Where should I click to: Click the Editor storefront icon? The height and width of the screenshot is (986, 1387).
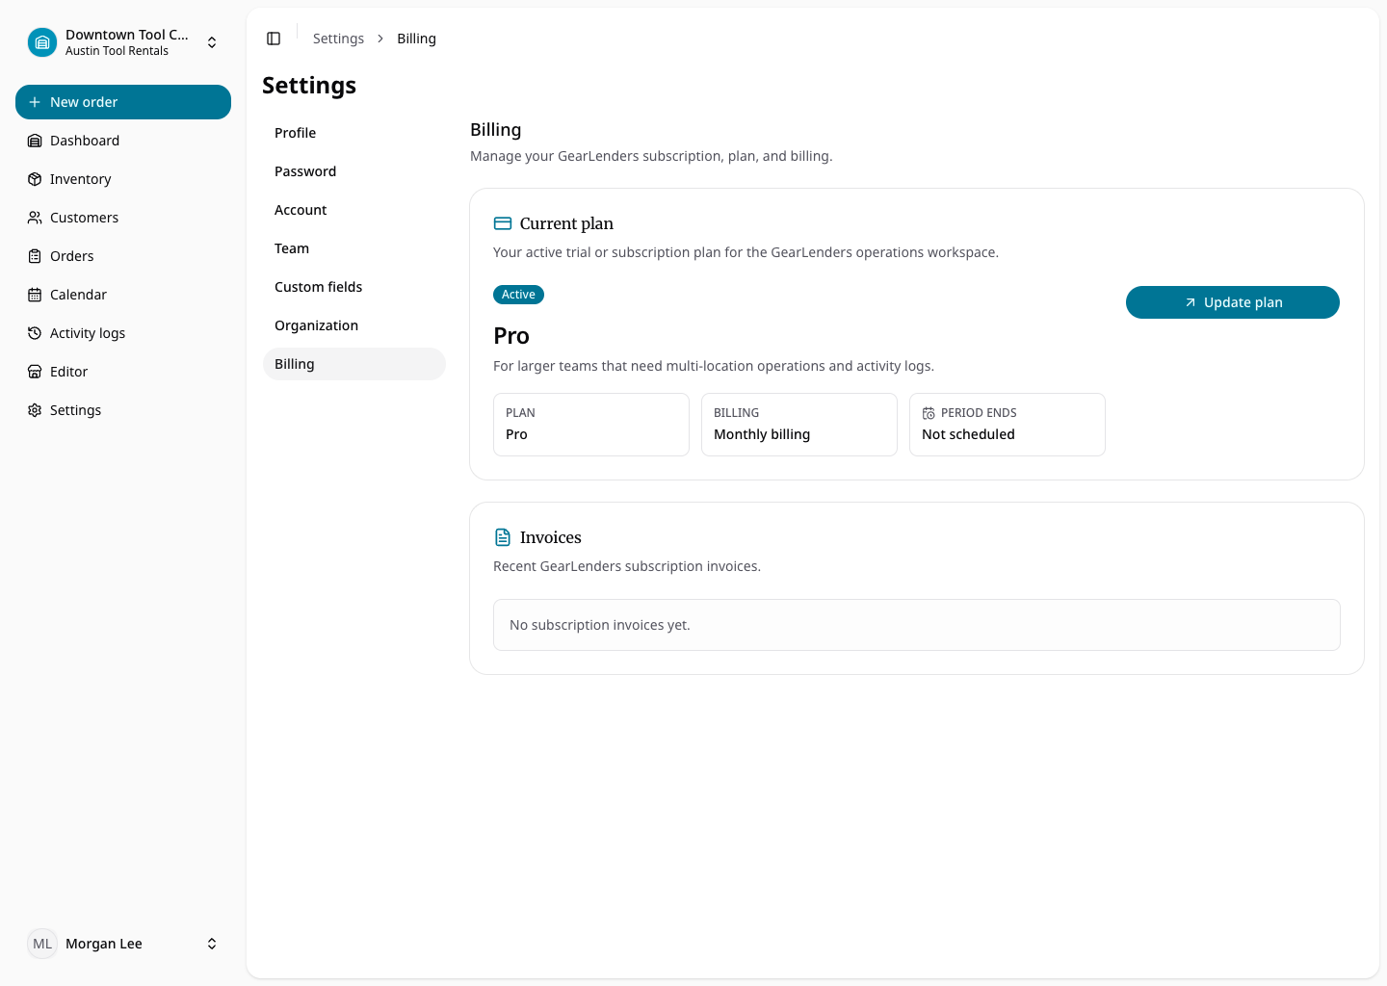tap(35, 372)
